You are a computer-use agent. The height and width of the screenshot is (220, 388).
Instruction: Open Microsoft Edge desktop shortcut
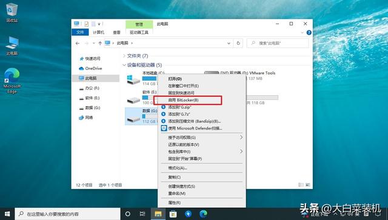coord(12,81)
